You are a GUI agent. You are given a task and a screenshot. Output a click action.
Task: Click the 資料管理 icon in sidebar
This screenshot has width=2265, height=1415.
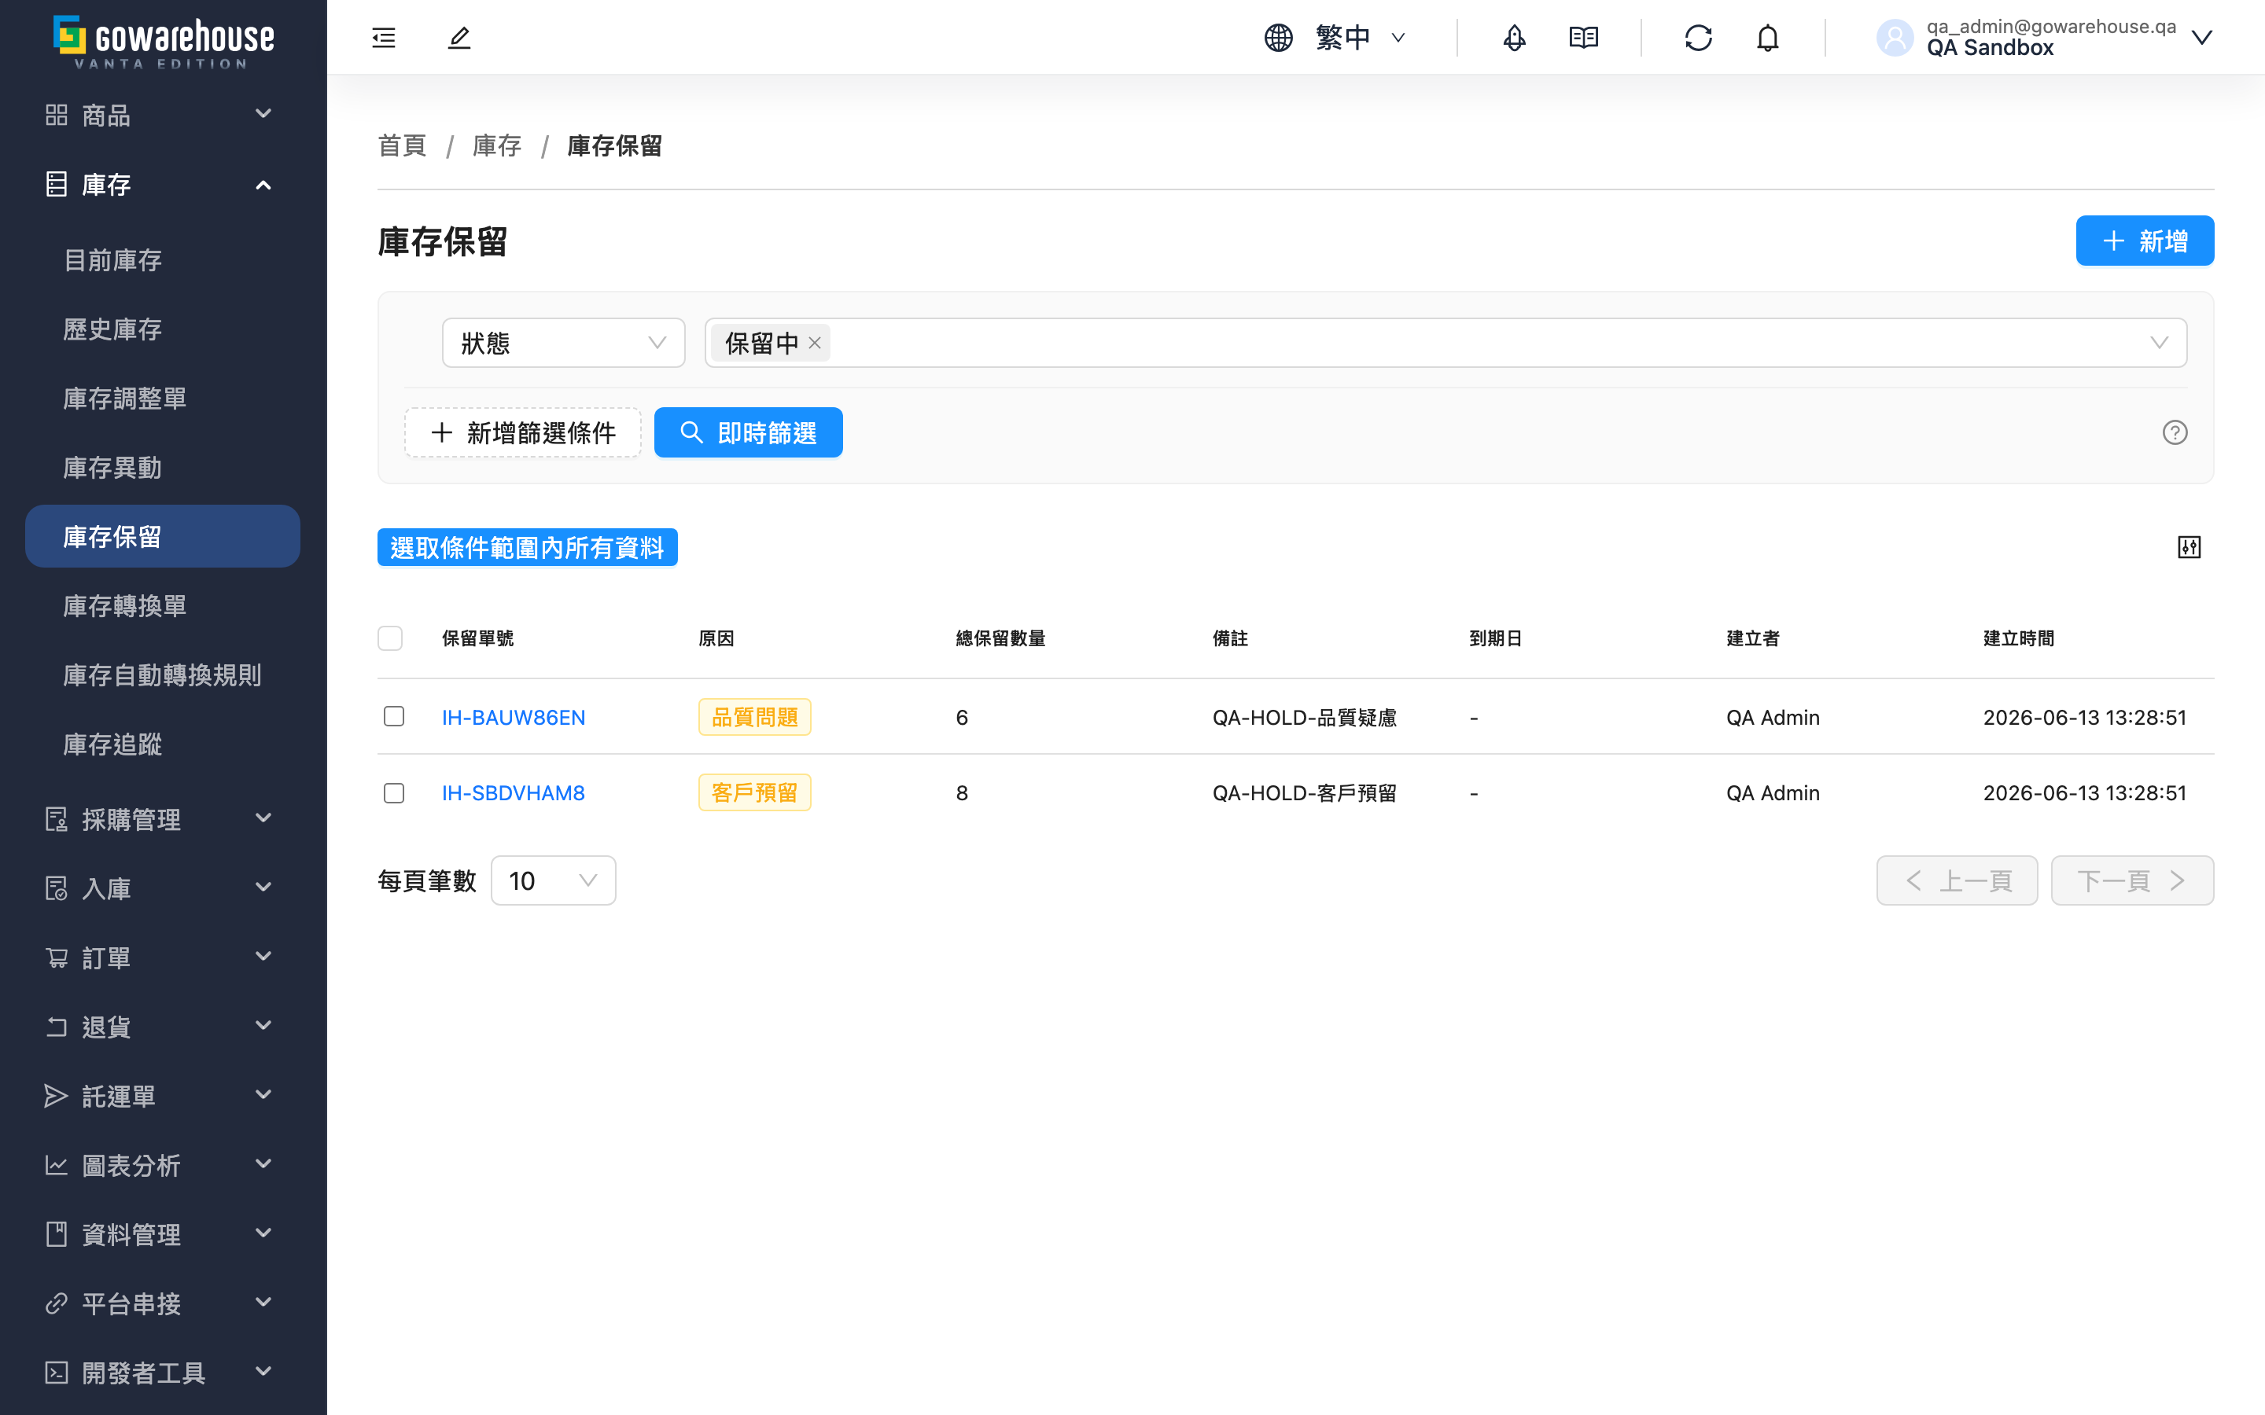point(56,1234)
